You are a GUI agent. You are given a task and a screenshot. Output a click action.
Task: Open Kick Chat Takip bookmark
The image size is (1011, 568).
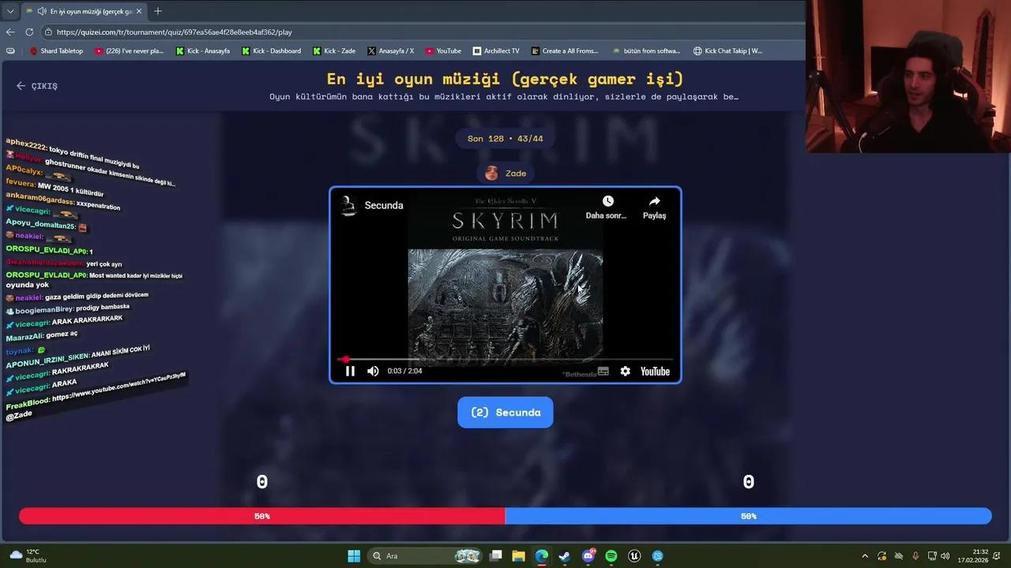point(727,51)
